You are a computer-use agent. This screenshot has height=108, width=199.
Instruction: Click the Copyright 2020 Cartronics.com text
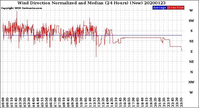pos(21,8)
